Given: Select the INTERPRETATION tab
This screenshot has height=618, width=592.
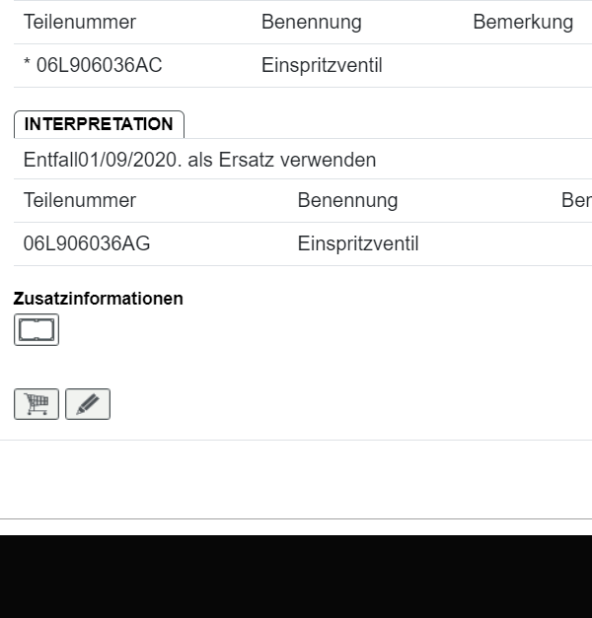Looking at the screenshot, I should click(99, 124).
